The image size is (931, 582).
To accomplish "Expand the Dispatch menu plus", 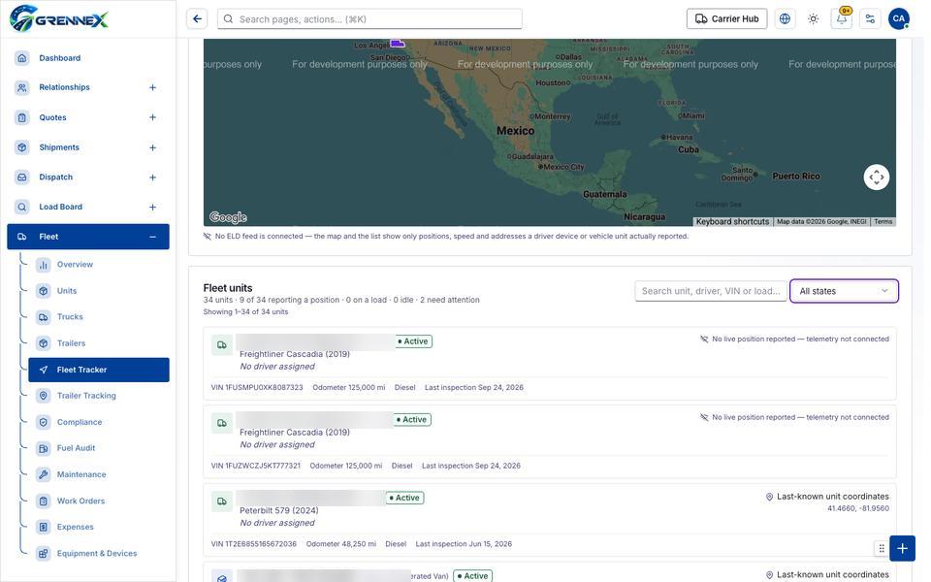I will [x=152, y=177].
